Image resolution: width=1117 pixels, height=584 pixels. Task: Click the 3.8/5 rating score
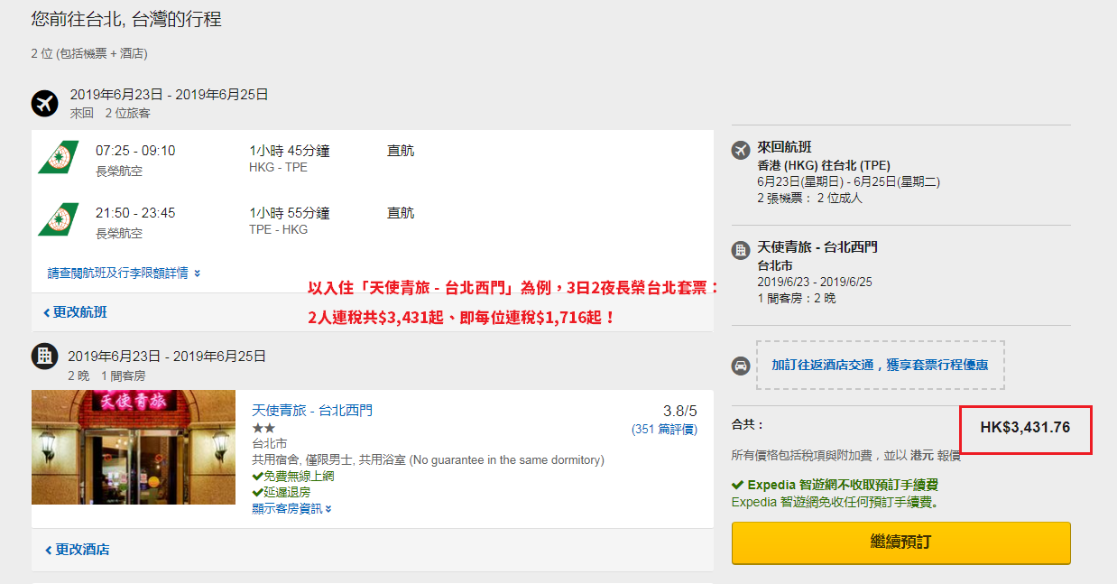[x=679, y=411]
